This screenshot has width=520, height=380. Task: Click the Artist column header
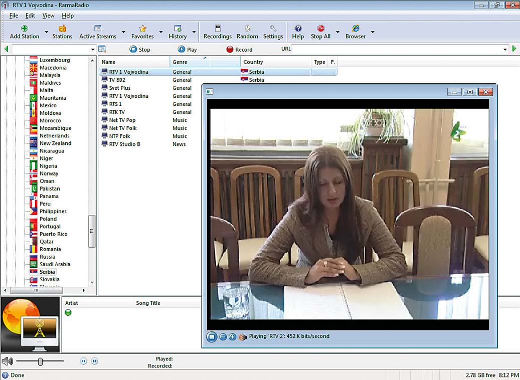(98, 303)
